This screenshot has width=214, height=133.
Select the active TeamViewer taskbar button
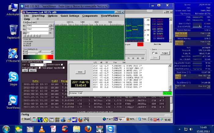coord(111,129)
